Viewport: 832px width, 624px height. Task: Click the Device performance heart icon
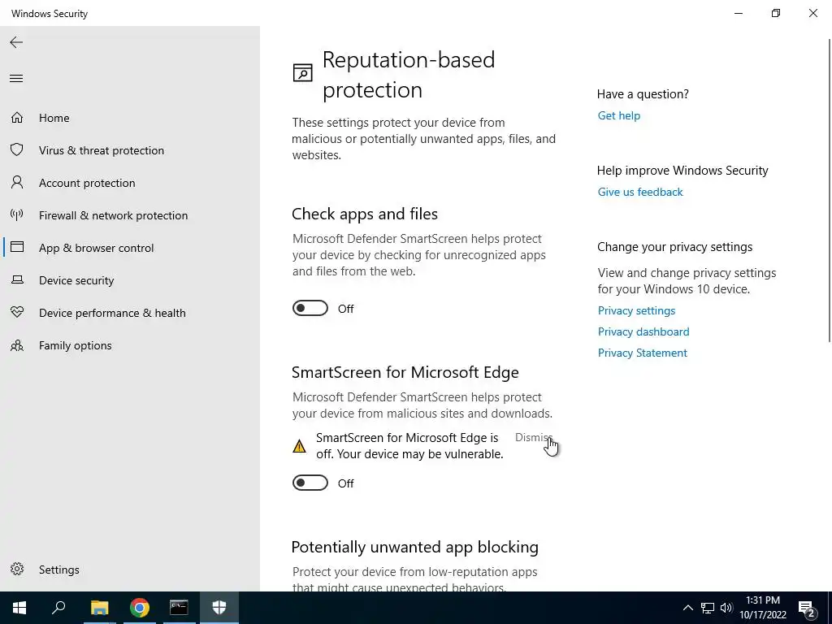click(x=17, y=312)
